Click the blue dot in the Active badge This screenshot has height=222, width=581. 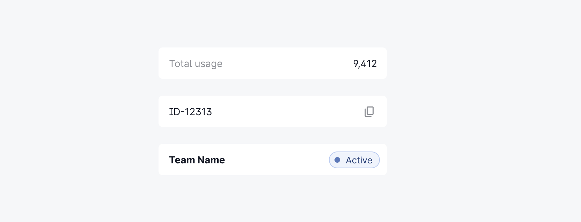pos(337,160)
